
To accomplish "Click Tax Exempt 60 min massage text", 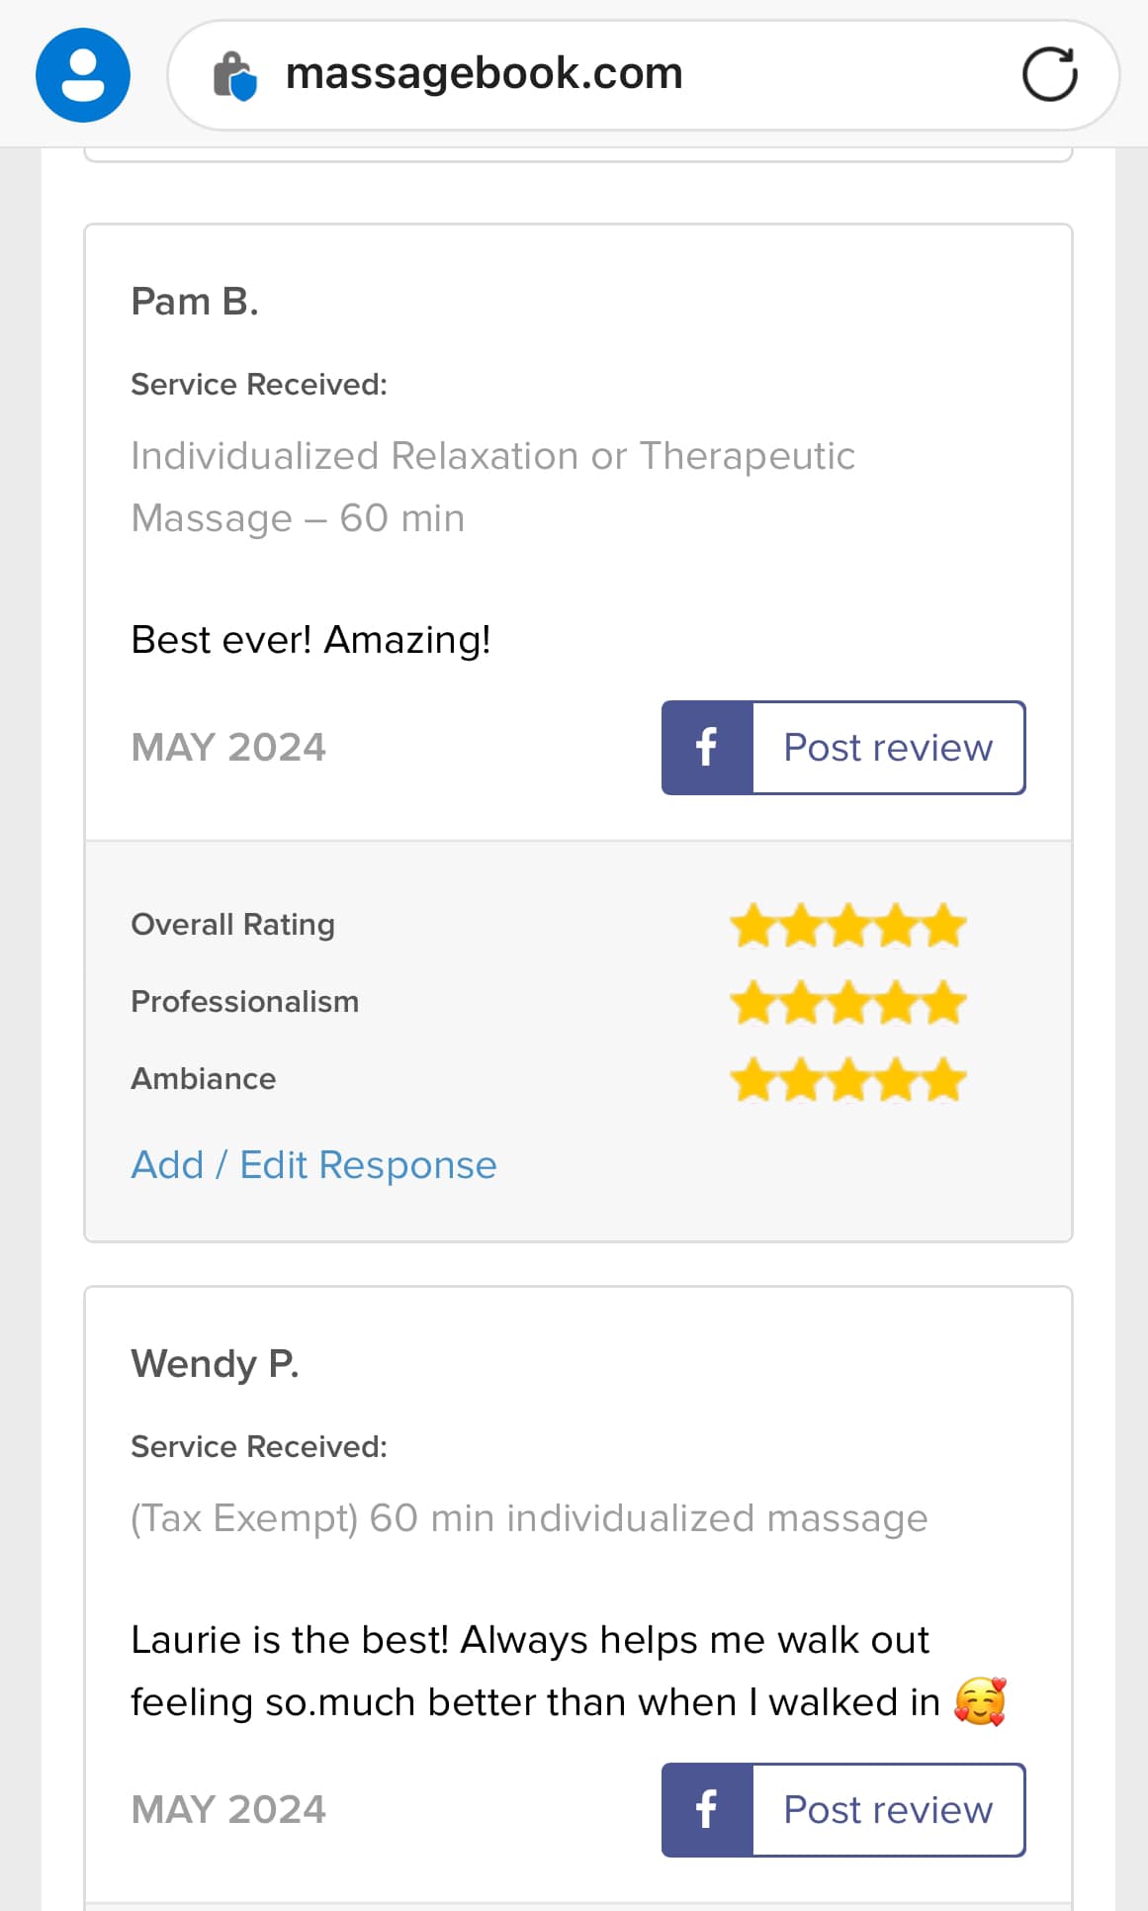I will tap(529, 1518).
